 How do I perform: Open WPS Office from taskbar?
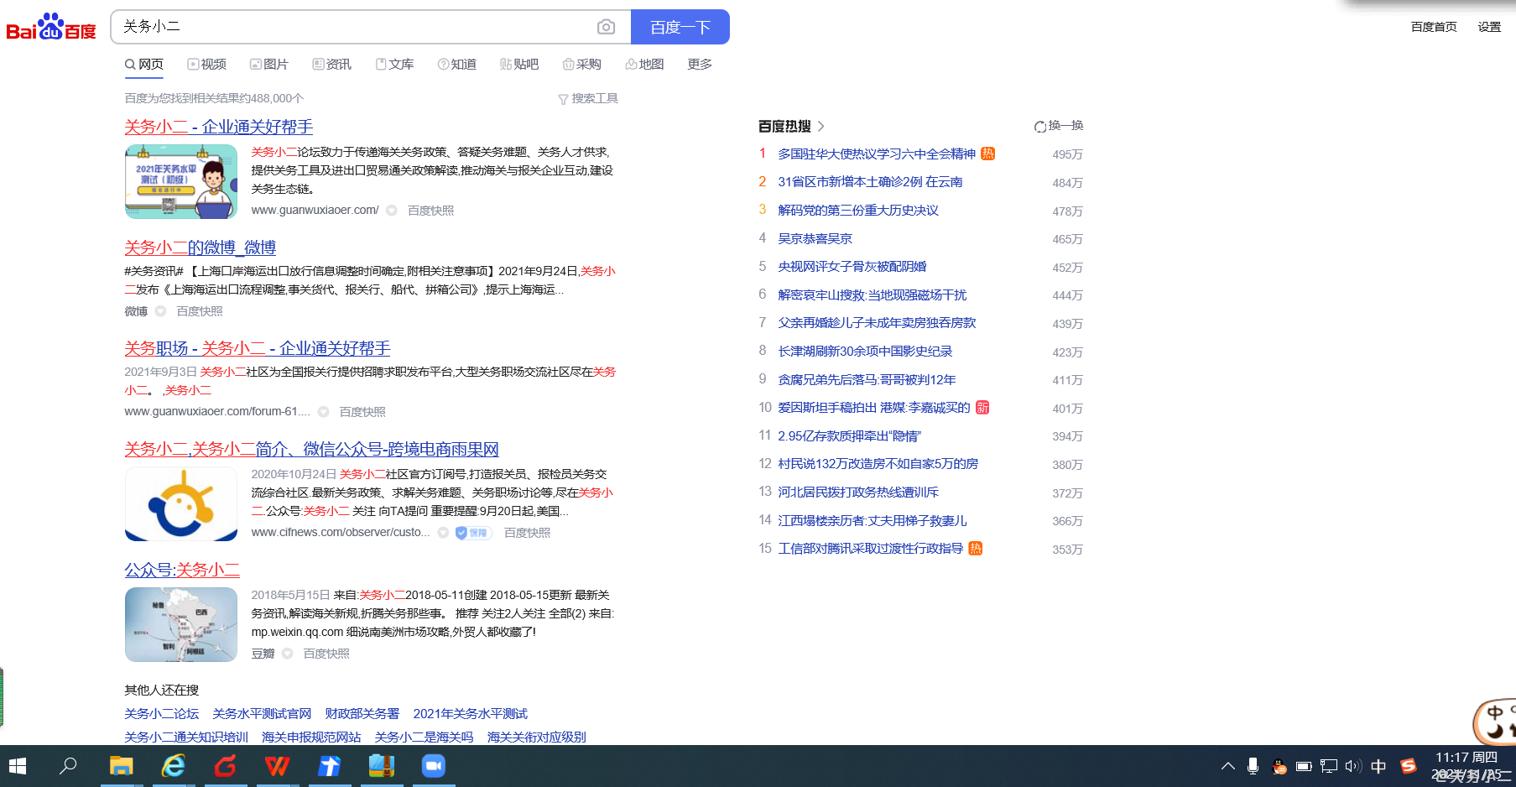tap(278, 766)
